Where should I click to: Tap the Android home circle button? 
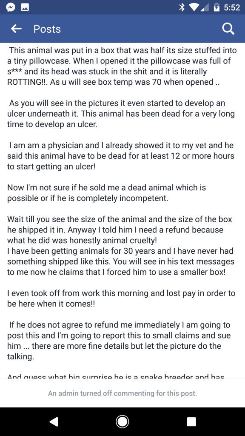click(x=122, y=422)
